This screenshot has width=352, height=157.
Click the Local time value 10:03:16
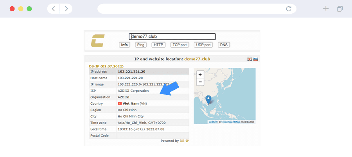[142, 129]
